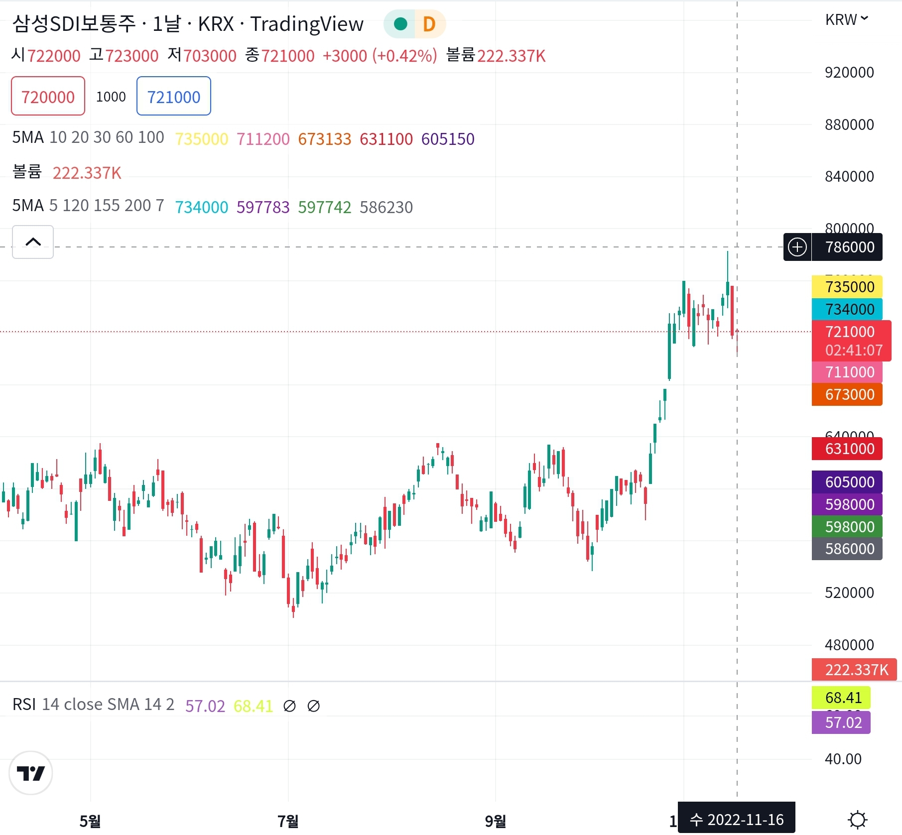Click the 고723000 high value
The width and height of the screenshot is (902, 835).
click(x=124, y=55)
